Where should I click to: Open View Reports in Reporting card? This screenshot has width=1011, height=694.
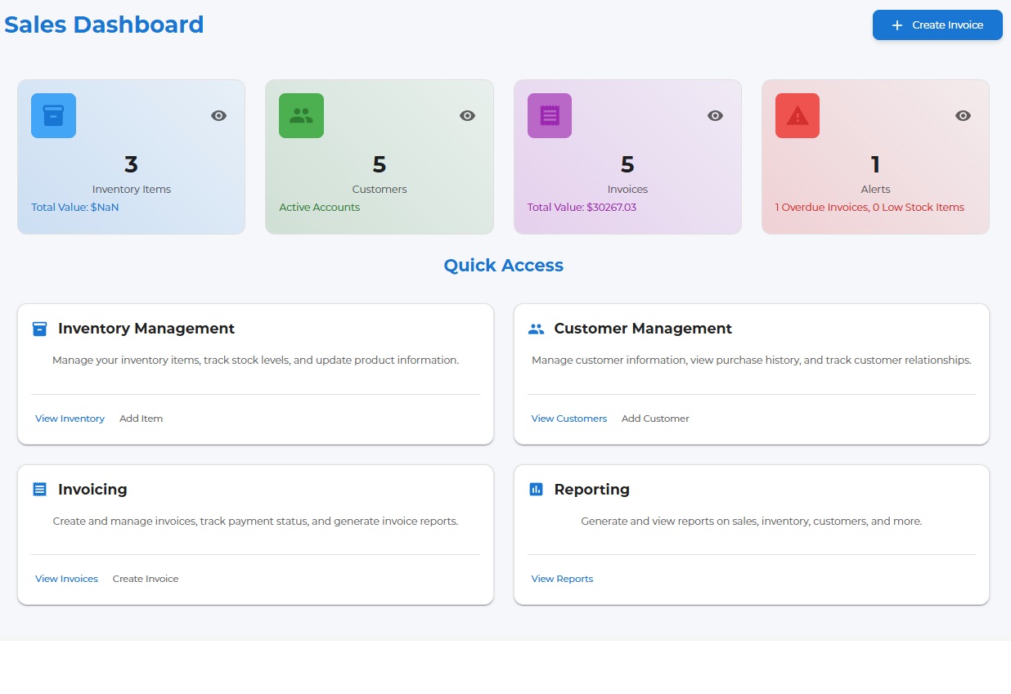pos(562,578)
